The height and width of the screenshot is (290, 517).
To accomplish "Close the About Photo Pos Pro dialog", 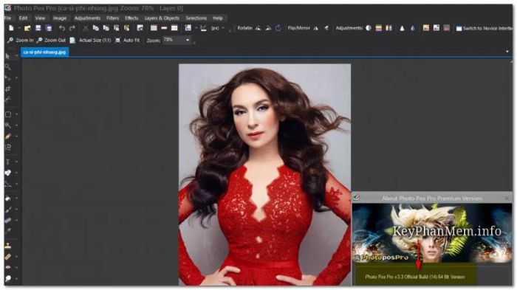I will pos(507,198).
